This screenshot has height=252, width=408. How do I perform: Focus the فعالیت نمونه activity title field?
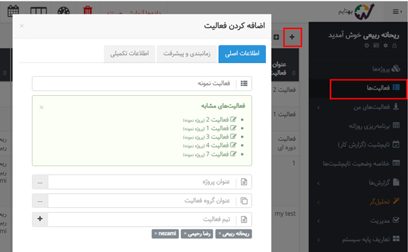(142, 84)
